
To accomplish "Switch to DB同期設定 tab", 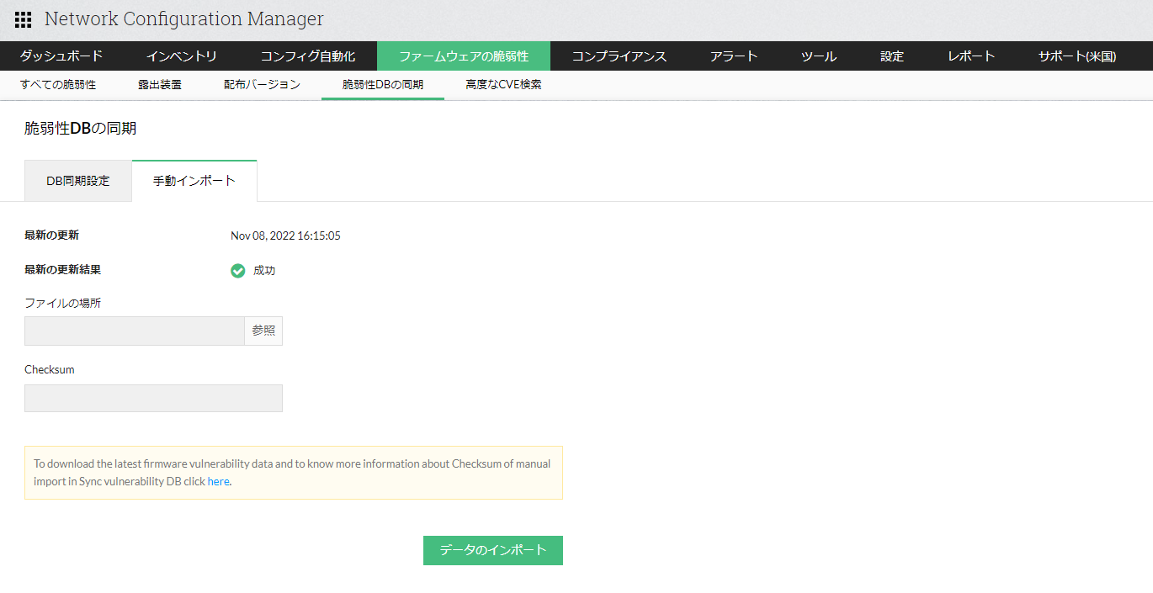I will [78, 181].
